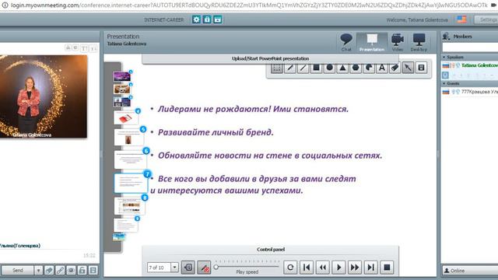Switch to the Desktop tab
Image resolution: width=498 pixels, height=280 pixels.
[x=419, y=43]
